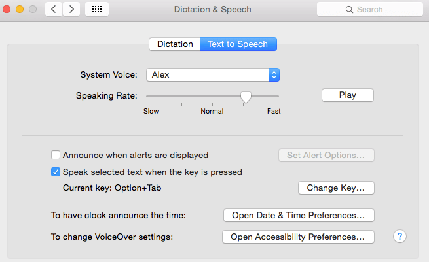Go back with the left arrow button

coord(54,10)
